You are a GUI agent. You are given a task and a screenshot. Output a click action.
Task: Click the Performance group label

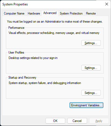coord(16,28)
